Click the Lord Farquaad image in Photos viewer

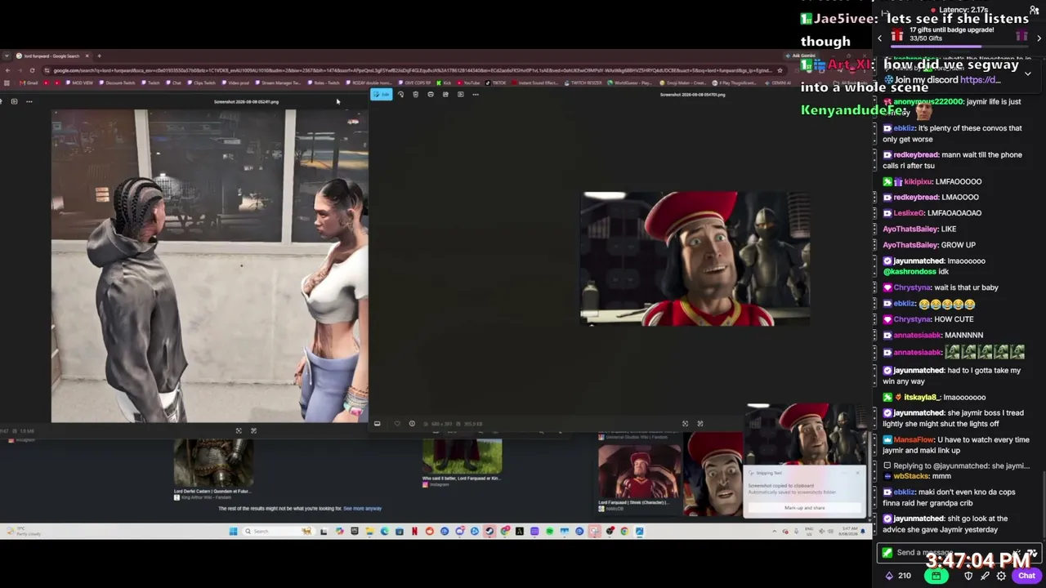[695, 259]
